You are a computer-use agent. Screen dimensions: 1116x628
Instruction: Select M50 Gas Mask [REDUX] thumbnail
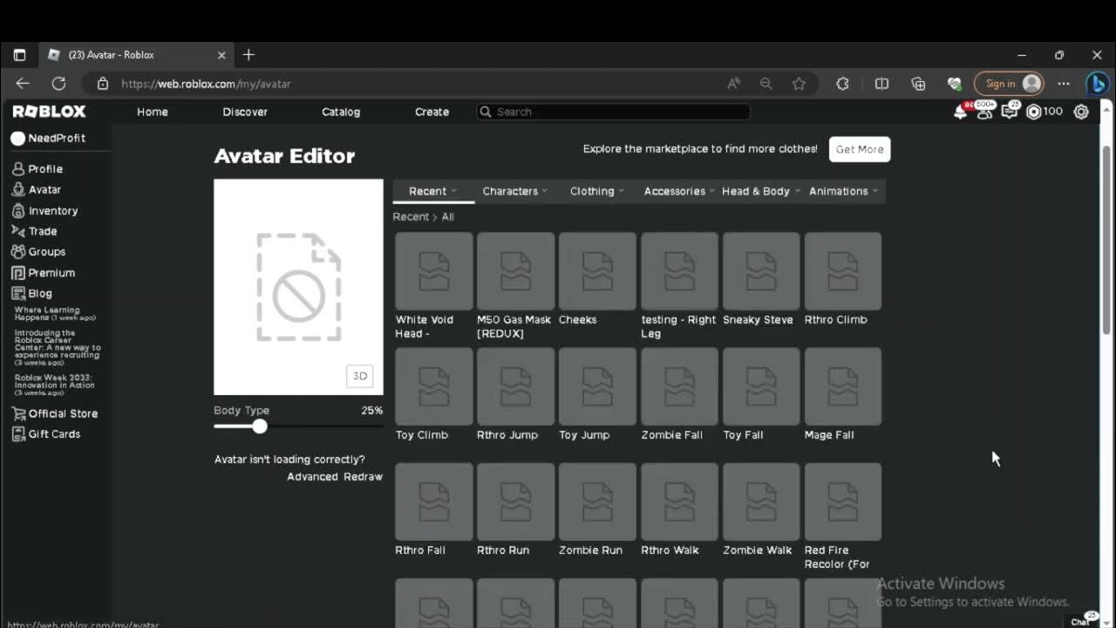[516, 271]
